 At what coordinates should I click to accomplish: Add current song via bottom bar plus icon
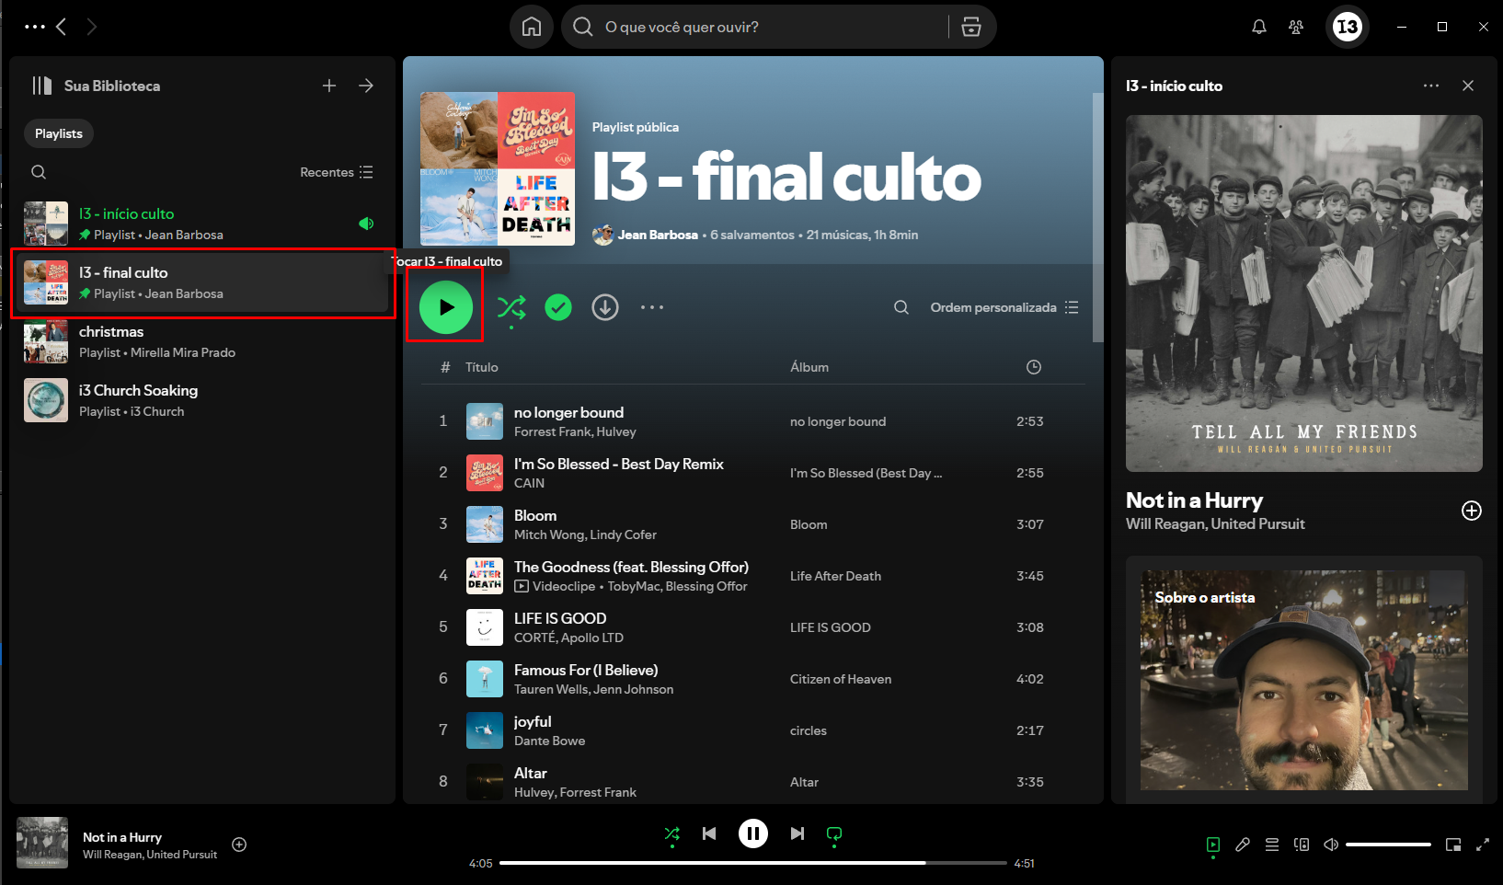(x=239, y=845)
